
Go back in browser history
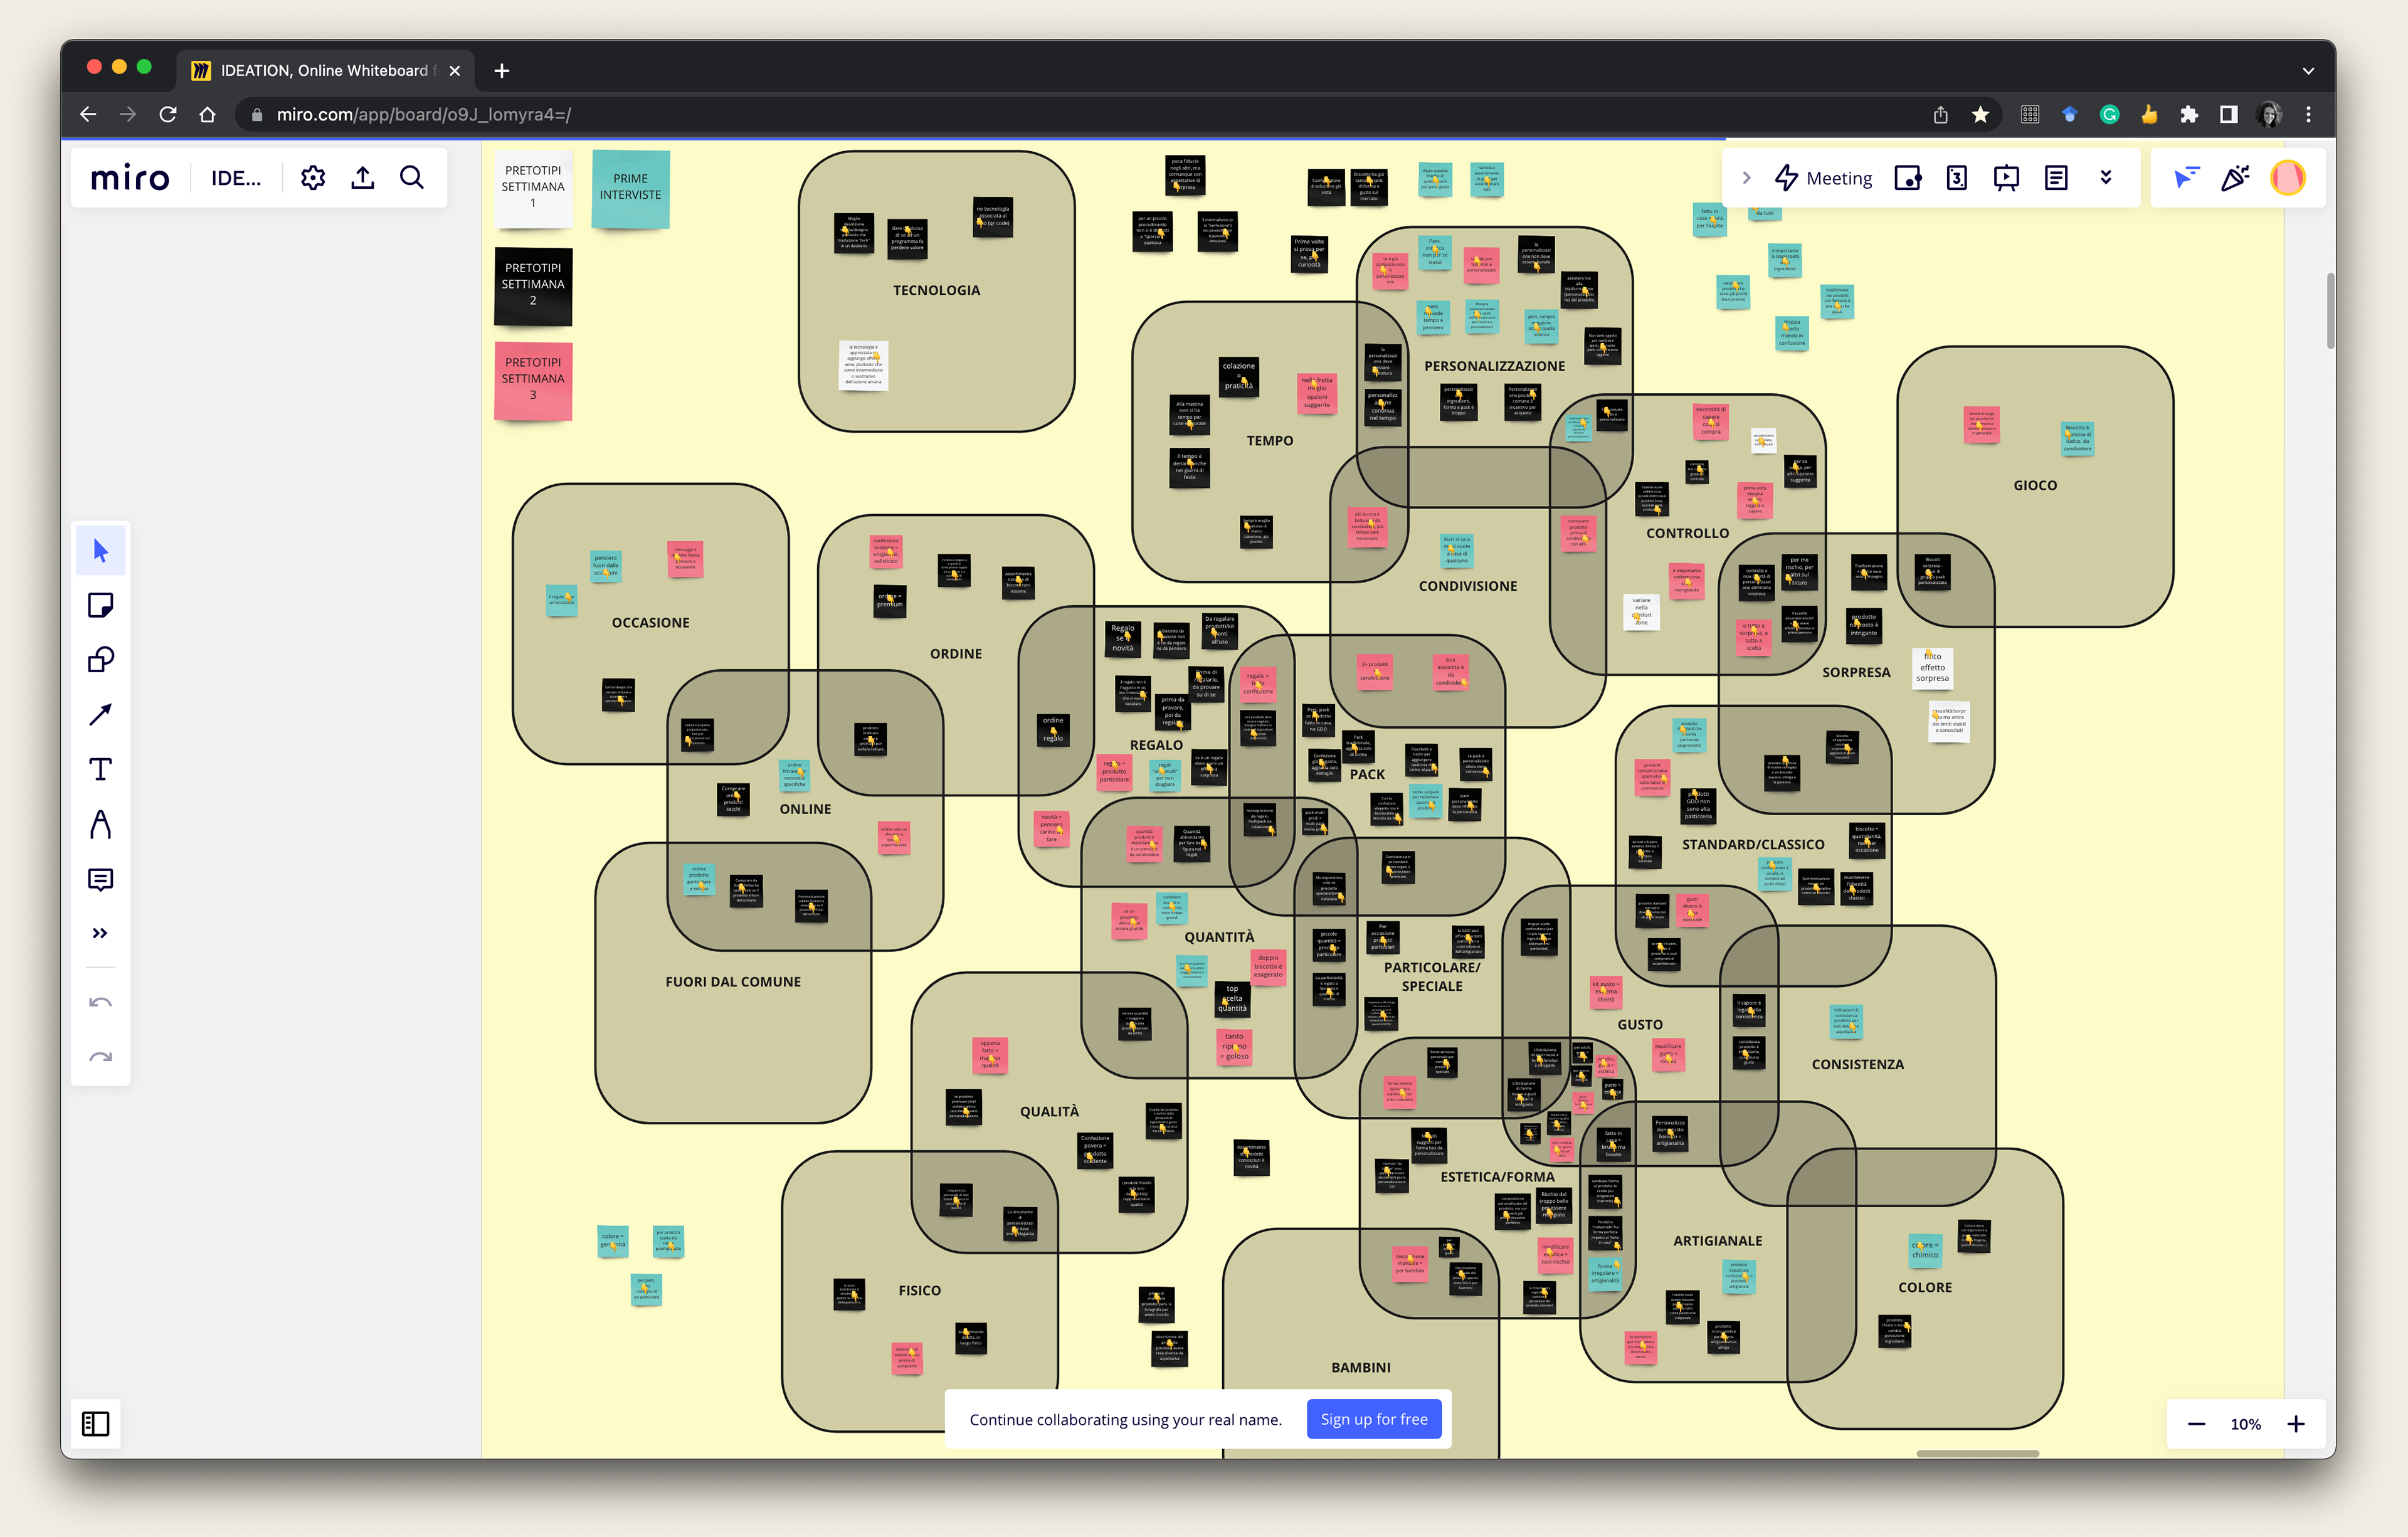pyautogui.click(x=88, y=114)
